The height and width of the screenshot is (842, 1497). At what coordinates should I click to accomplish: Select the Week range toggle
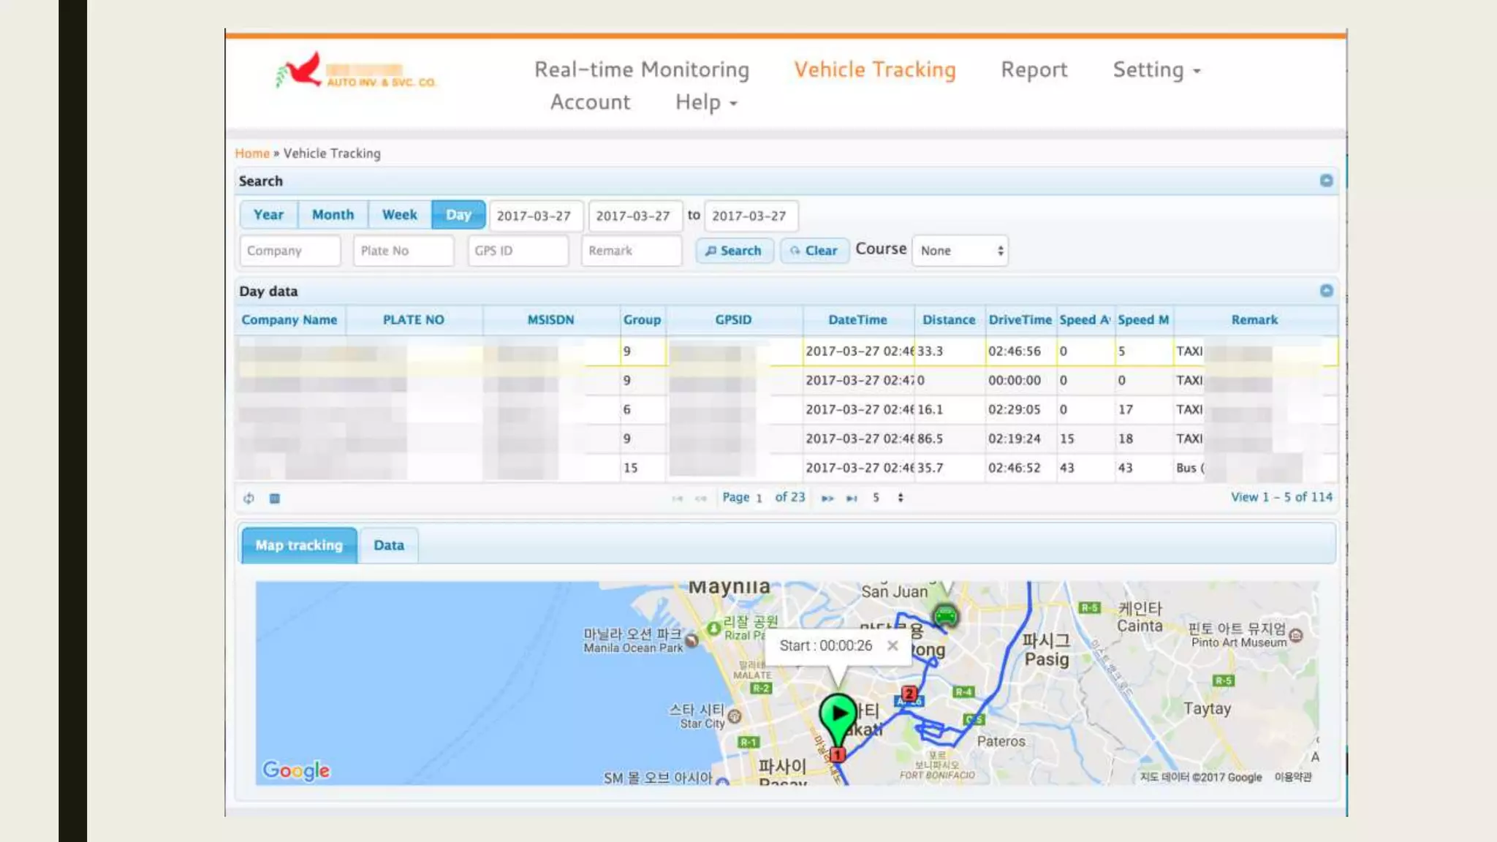399,215
